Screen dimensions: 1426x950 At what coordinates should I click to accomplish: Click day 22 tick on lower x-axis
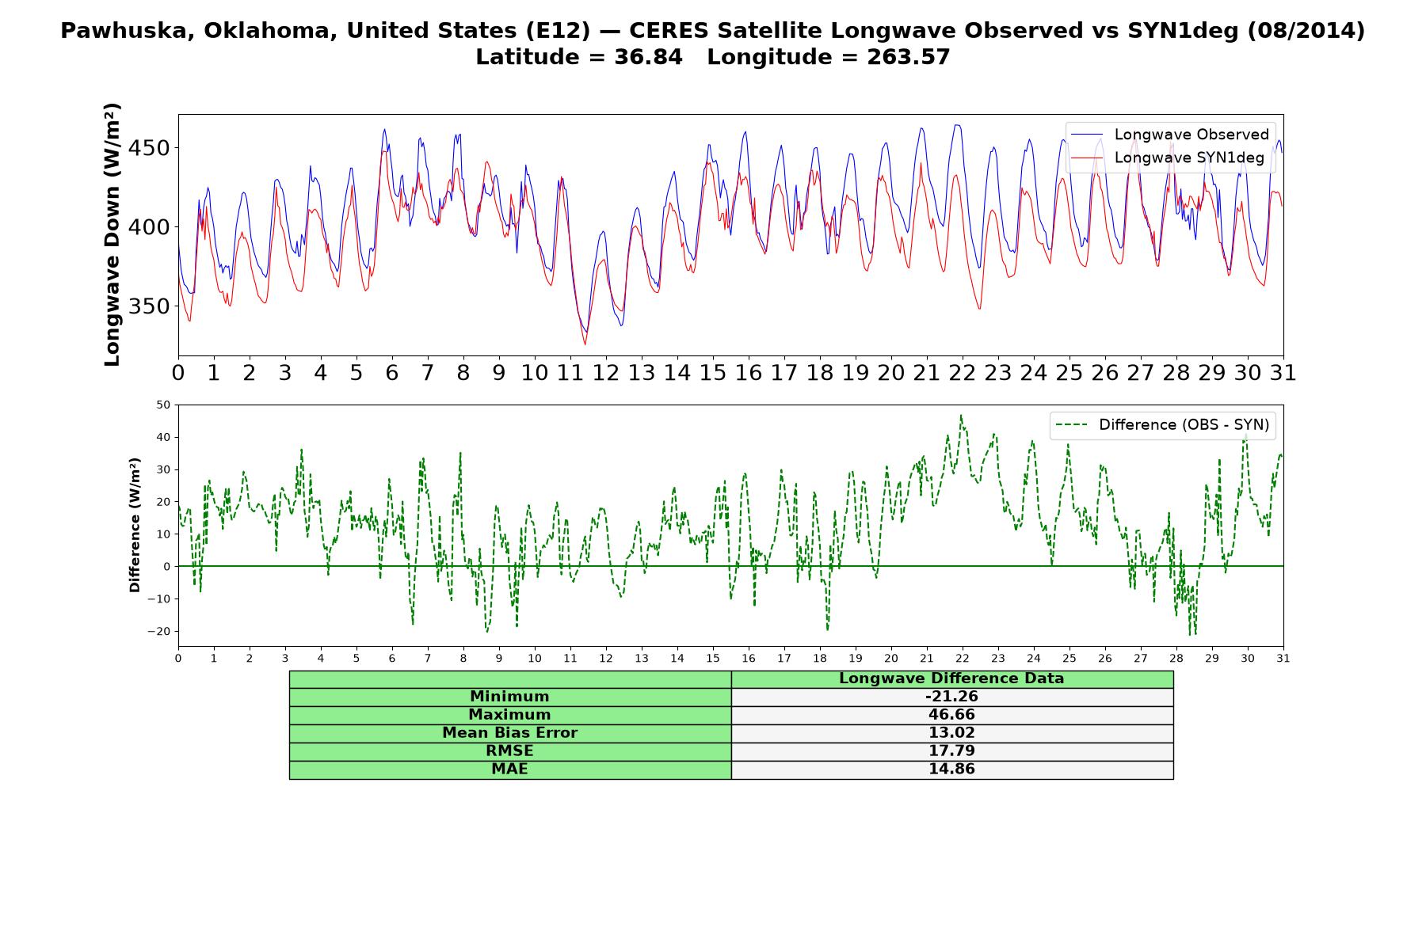tap(962, 659)
